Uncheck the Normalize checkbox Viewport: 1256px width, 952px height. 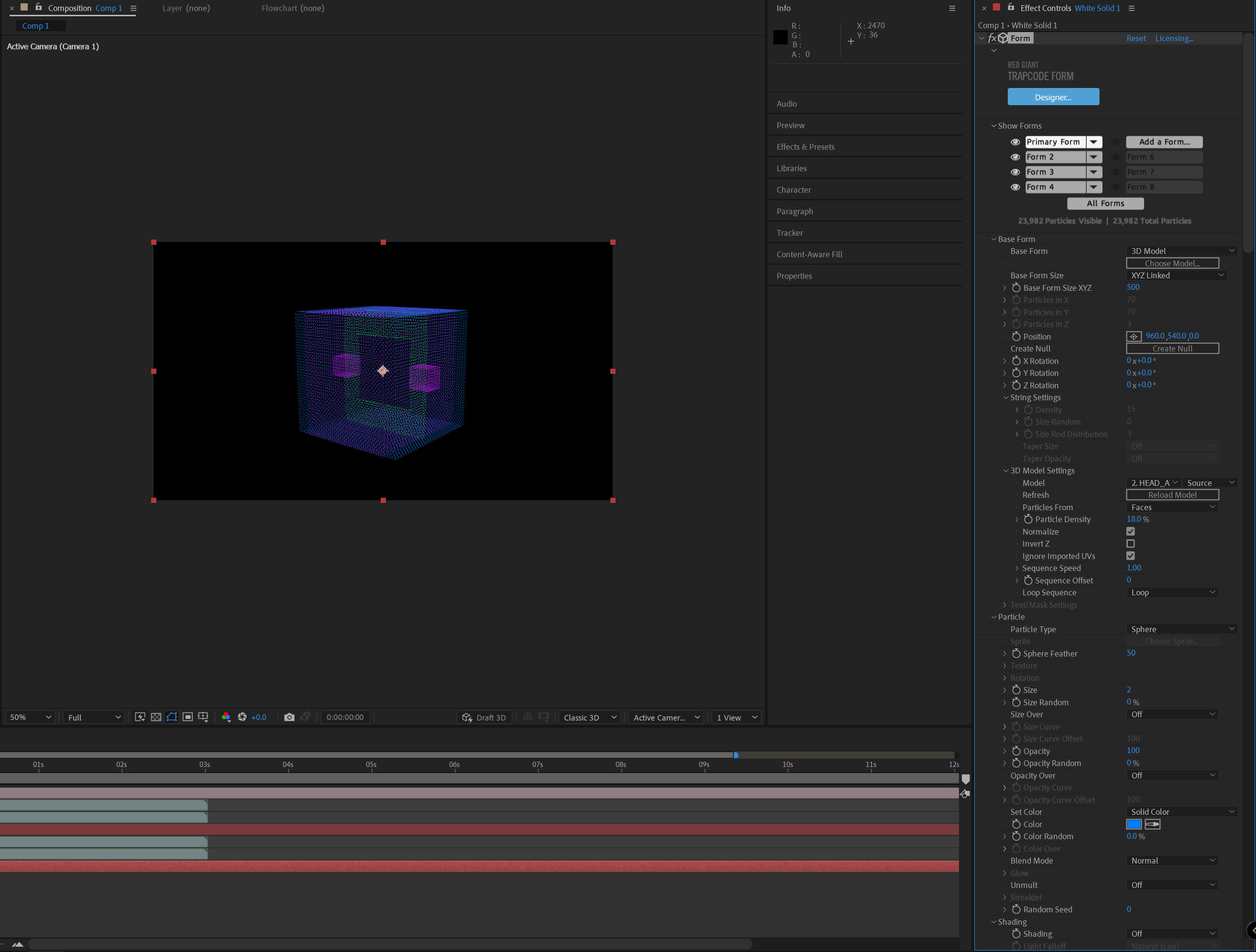pyautogui.click(x=1130, y=531)
